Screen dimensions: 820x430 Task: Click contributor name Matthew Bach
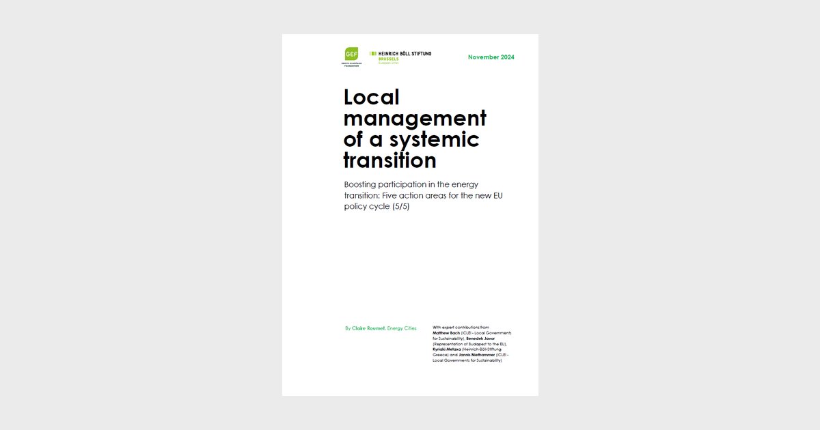(446, 334)
